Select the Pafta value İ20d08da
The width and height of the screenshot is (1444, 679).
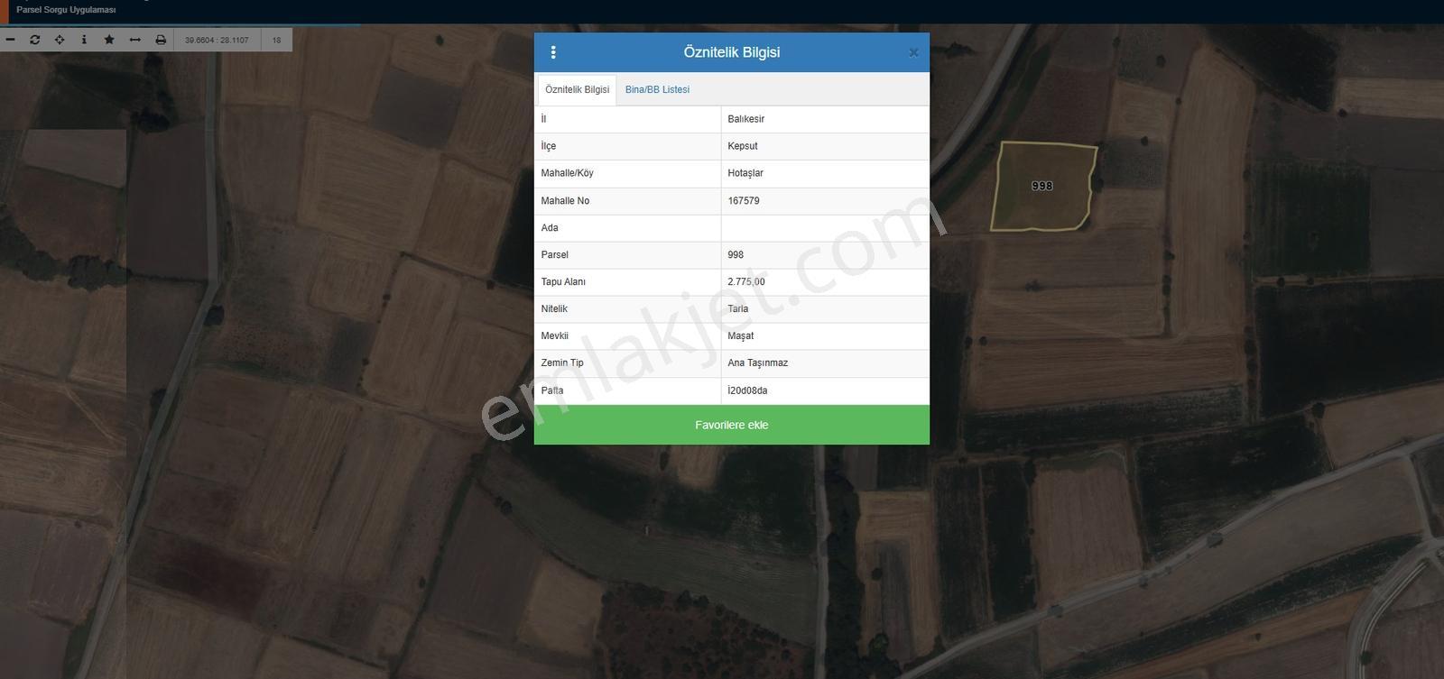coord(747,390)
